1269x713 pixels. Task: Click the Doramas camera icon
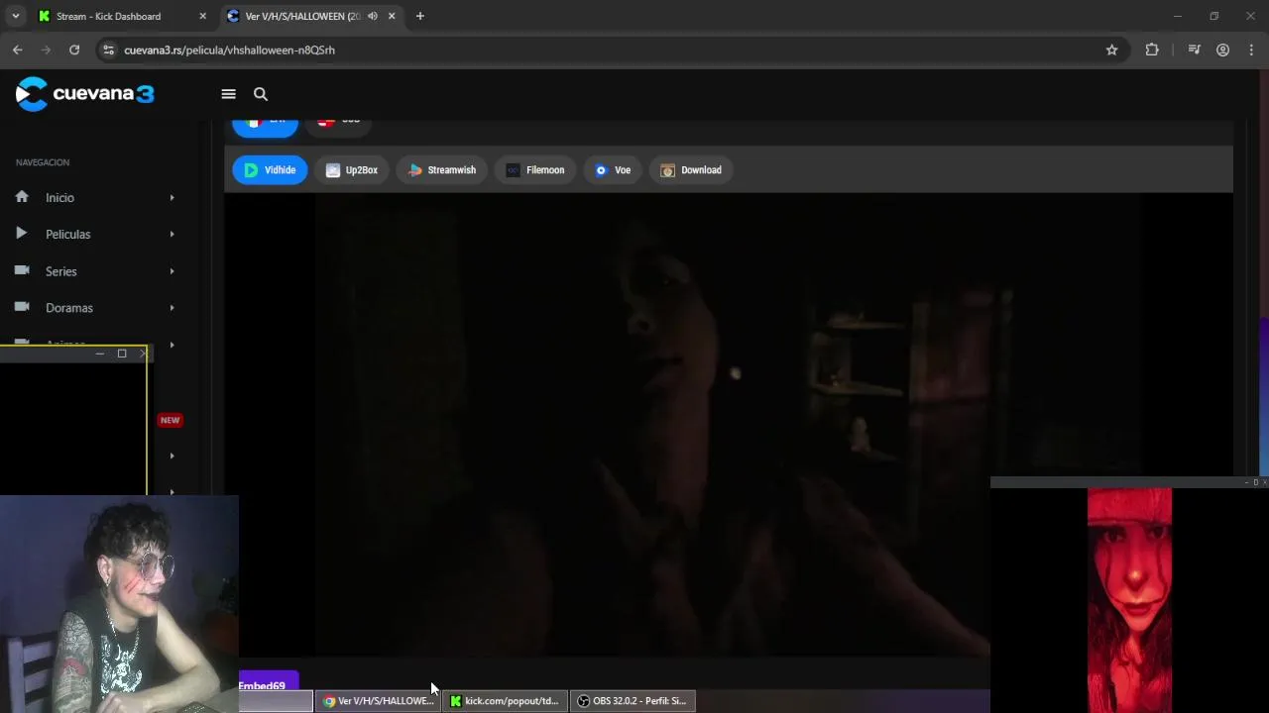click(x=22, y=307)
